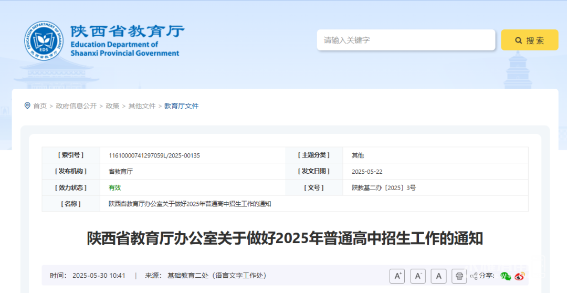Click the green 有效 validity status
This screenshot has width=567, height=293.
point(114,187)
